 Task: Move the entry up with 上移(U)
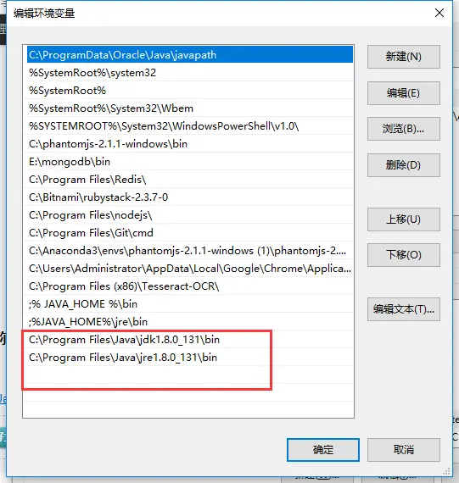[x=404, y=219]
